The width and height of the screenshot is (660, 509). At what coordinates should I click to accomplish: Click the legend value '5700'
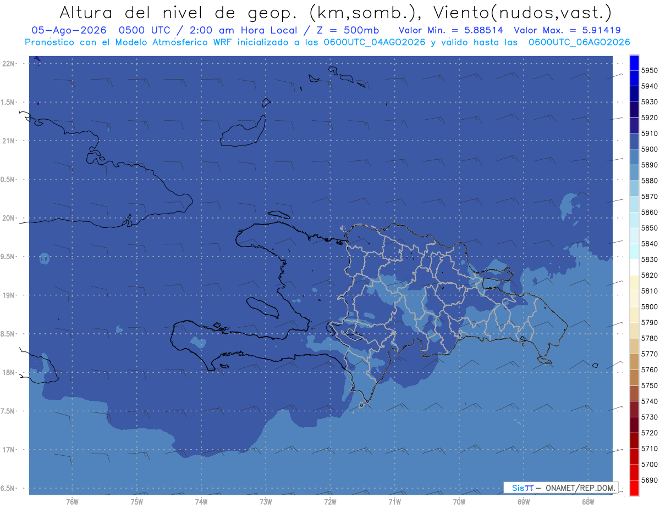pos(650,464)
